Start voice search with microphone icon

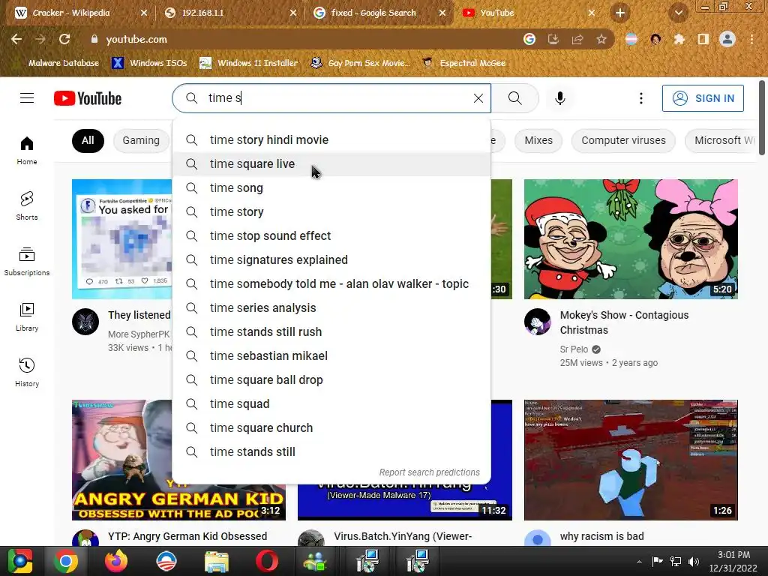(x=559, y=98)
